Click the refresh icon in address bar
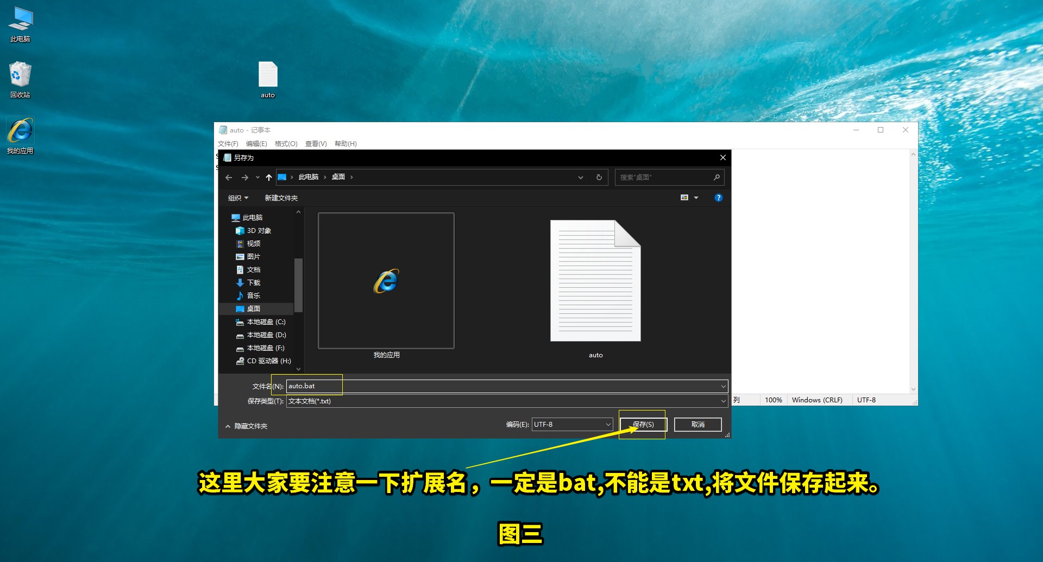1043x562 pixels. pos(599,177)
